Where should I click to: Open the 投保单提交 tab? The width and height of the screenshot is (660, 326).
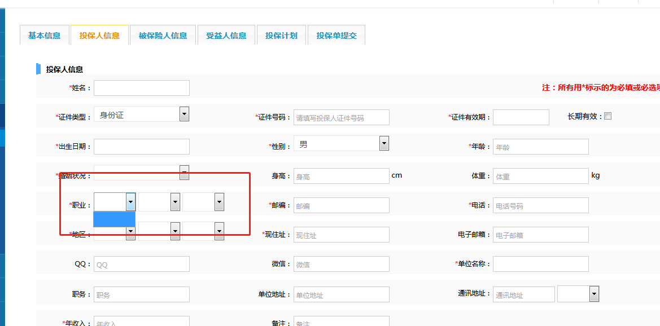336,36
